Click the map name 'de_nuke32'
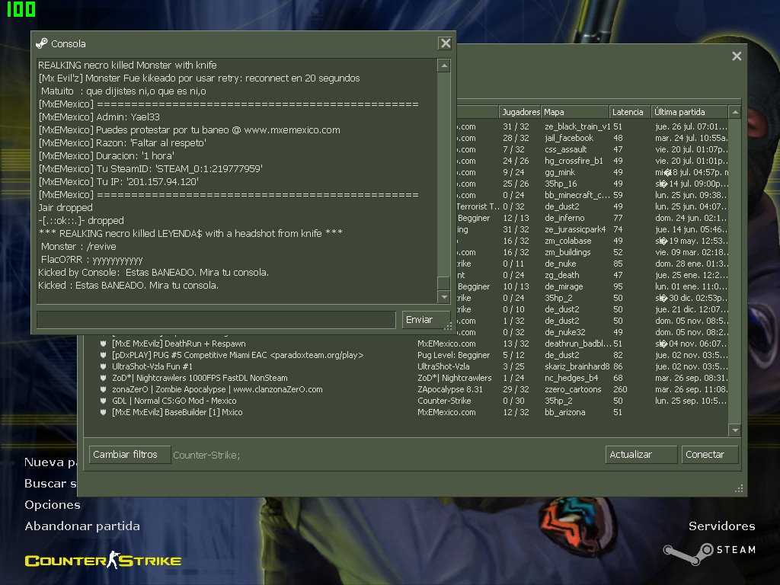 pos(565,333)
